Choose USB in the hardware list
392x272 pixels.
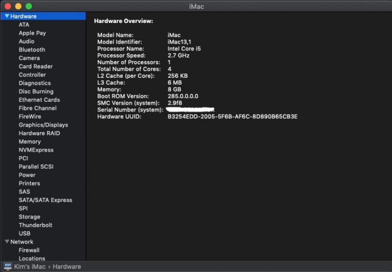tap(24, 233)
